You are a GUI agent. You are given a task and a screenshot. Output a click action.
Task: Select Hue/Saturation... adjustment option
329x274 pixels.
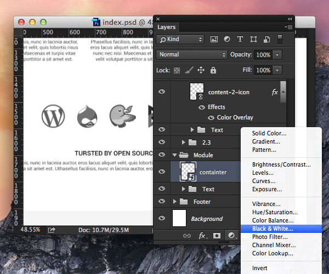[275, 212]
